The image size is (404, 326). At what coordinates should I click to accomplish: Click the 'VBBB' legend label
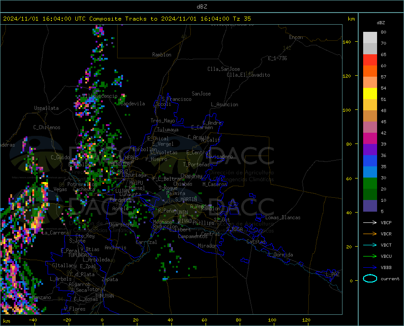(386, 268)
